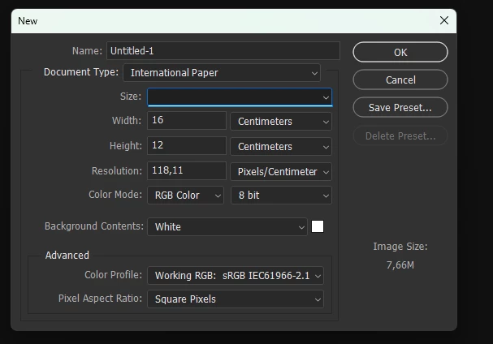
Task: Click Save Preset button
Action: coord(400,107)
